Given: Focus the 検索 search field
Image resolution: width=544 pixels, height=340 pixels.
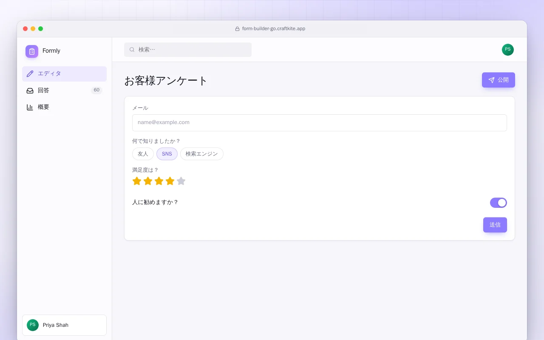Looking at the screenshot, I should [x=188, y=50].
